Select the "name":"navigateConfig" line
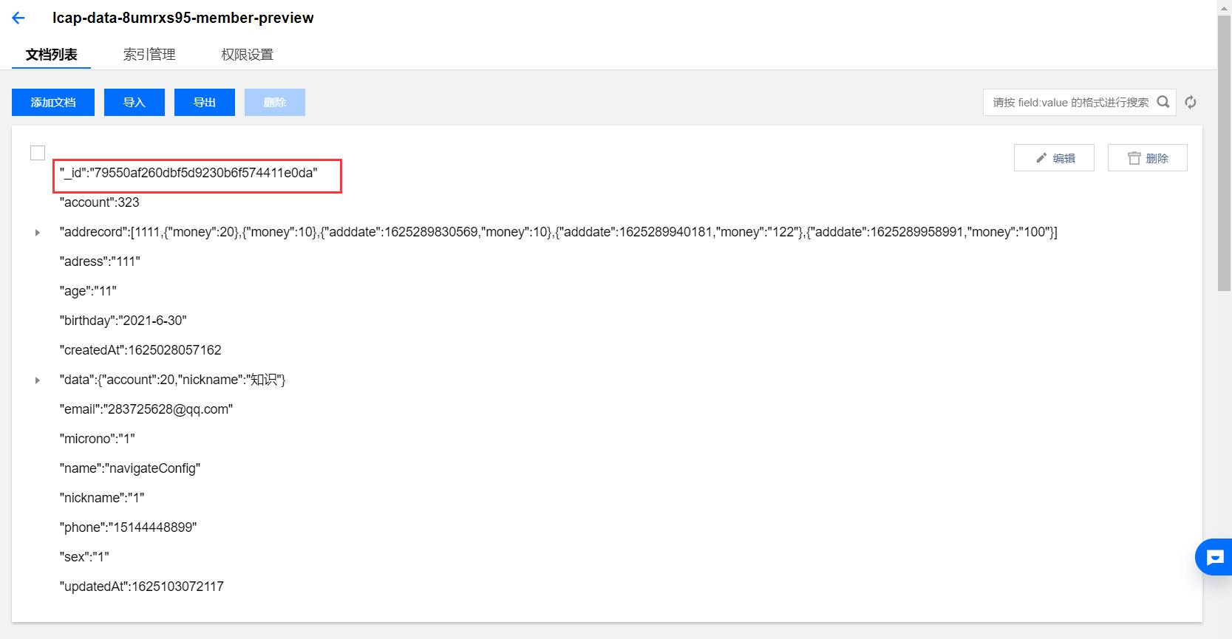The image size is (1232, 639). (130, 468)
